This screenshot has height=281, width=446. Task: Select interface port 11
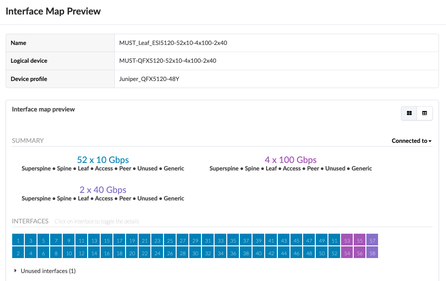pos(82,240)
